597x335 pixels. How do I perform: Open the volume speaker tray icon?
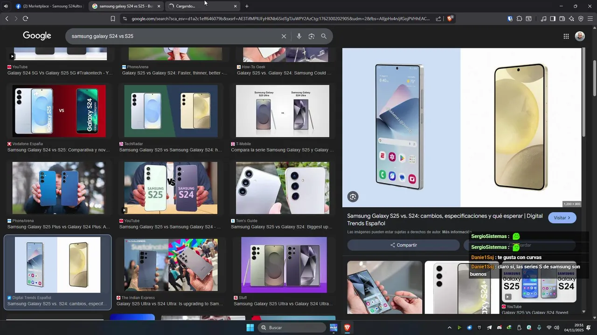556,328
